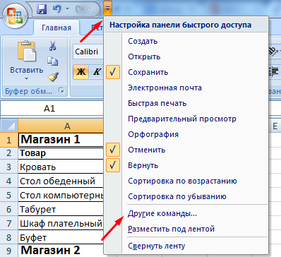The width and height of the screenshot is (281, 257).
Task: Select row 2 header
Action: tap(9, 153)
